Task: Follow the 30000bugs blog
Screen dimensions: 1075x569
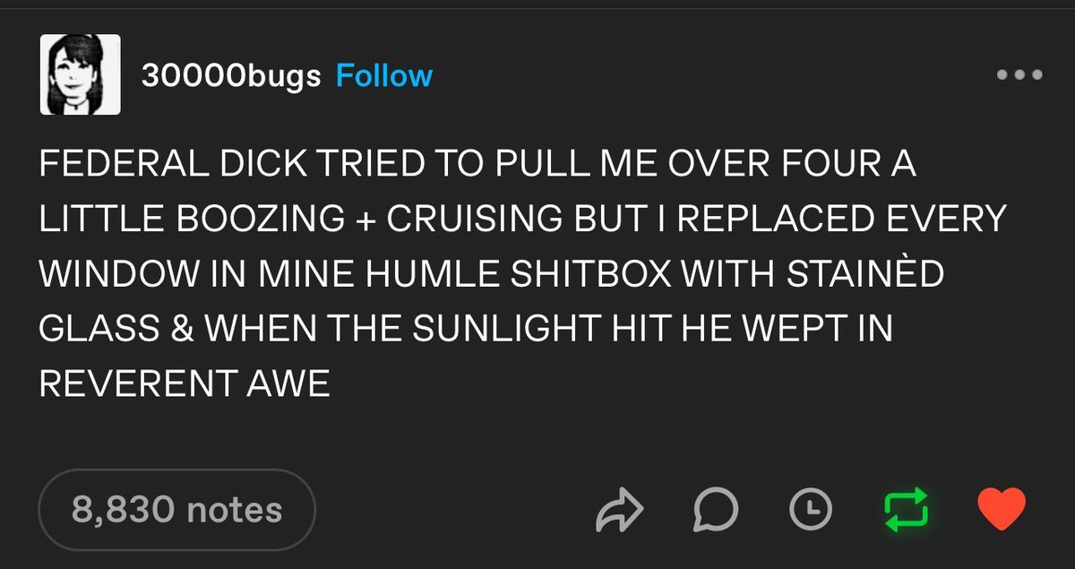Action: (383, 75)
